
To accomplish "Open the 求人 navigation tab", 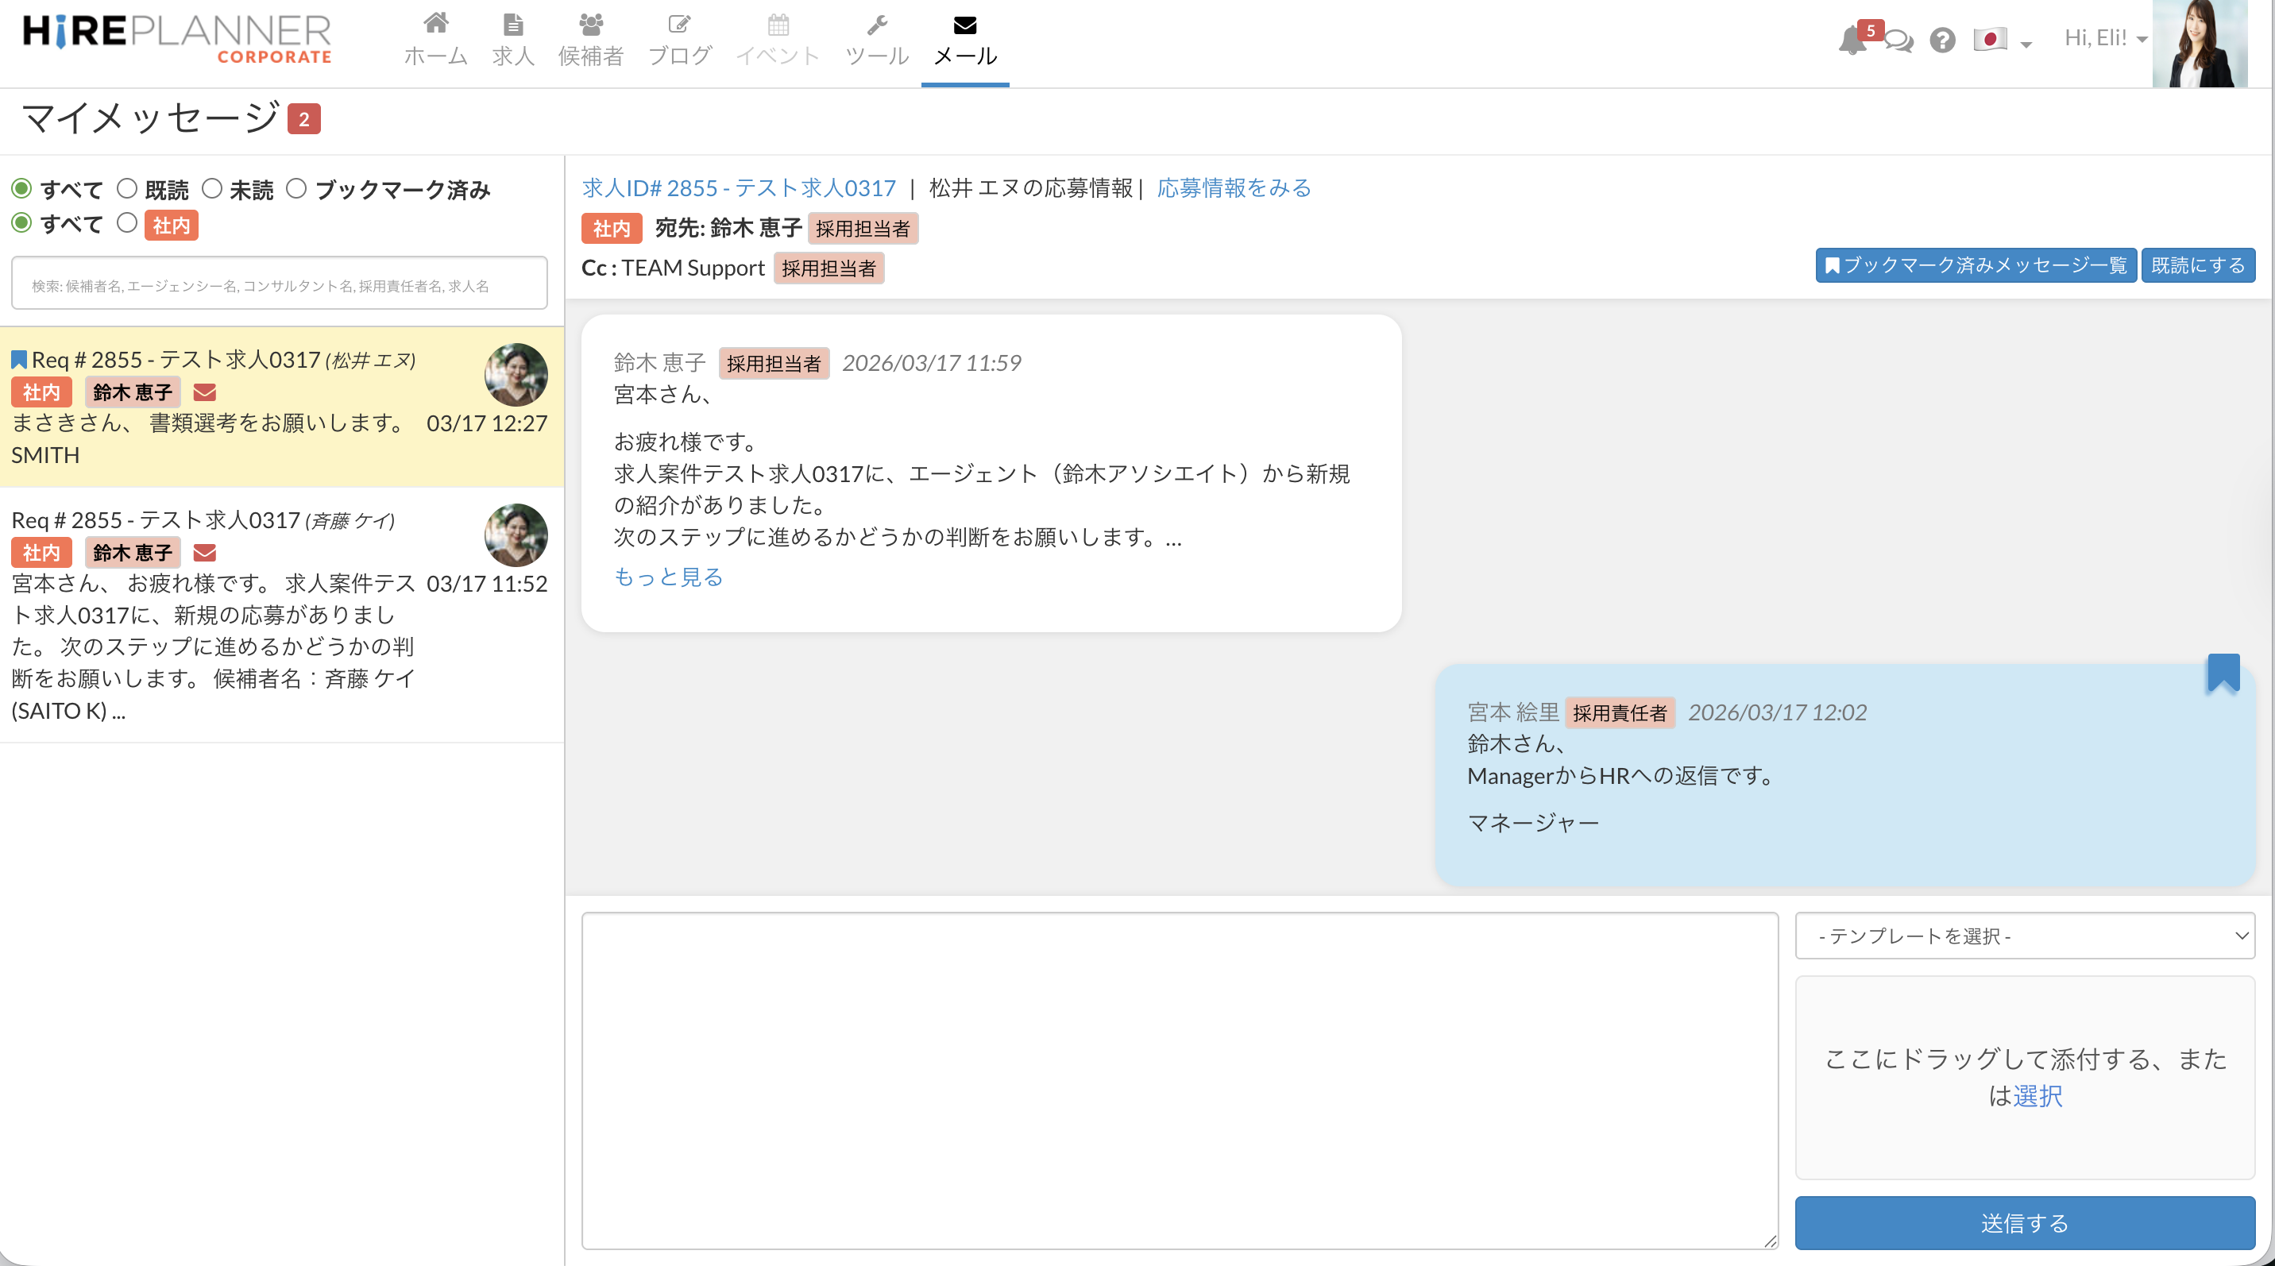I will [513, 39].
